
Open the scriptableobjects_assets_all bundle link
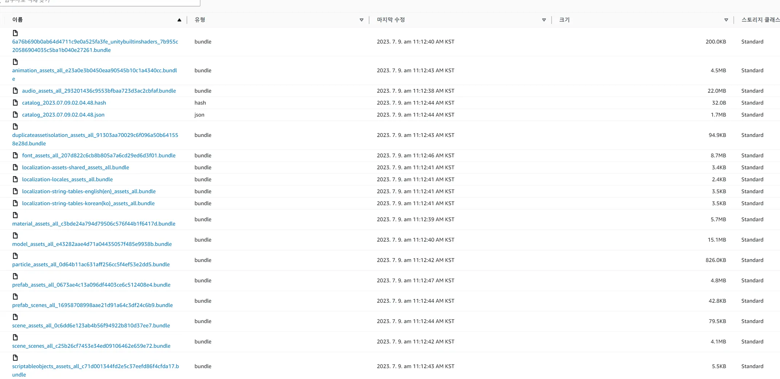96,370
